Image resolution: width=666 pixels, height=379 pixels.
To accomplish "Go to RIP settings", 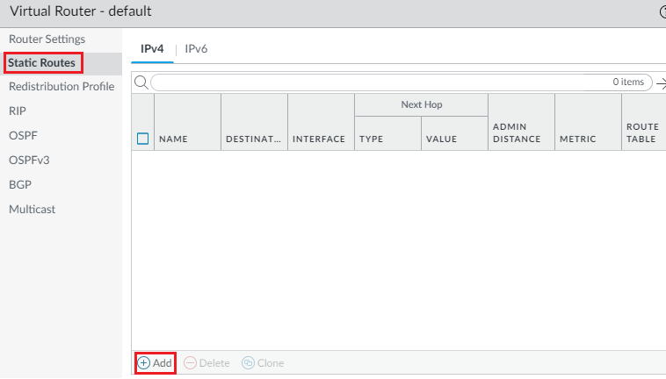I will coord(18,111).
